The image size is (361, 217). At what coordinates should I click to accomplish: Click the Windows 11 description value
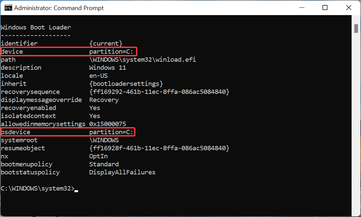tap(108, 67)
